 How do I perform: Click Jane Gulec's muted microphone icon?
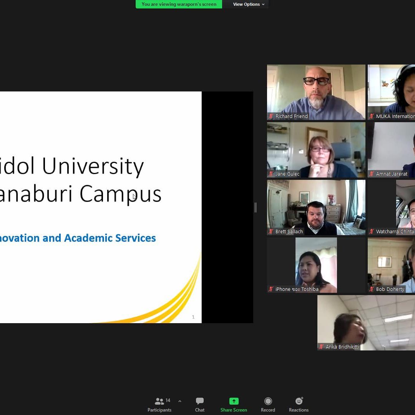click(271, 174)
